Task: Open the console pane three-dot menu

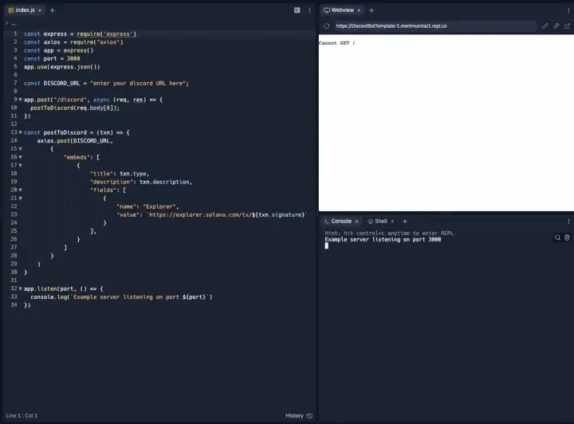Action: pyautogui.click(x=568, y=222)
